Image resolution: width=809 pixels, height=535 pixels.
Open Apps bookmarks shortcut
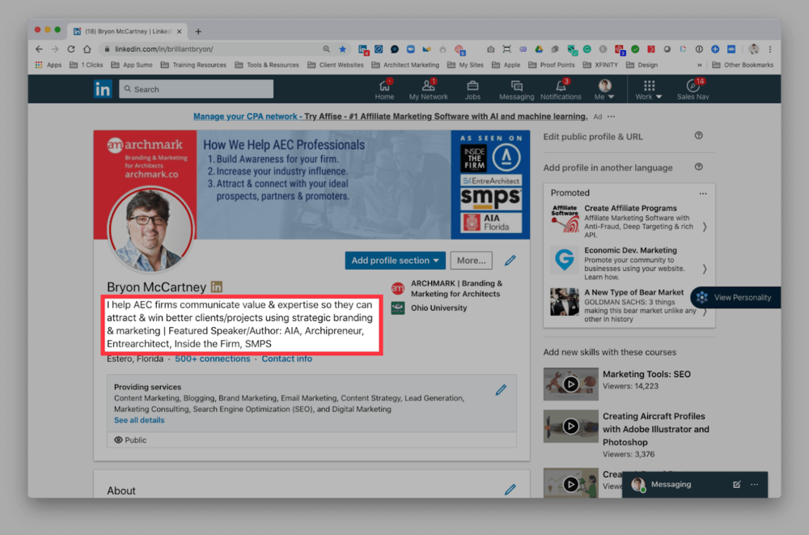pyautogui.click(x=49, y=65)
